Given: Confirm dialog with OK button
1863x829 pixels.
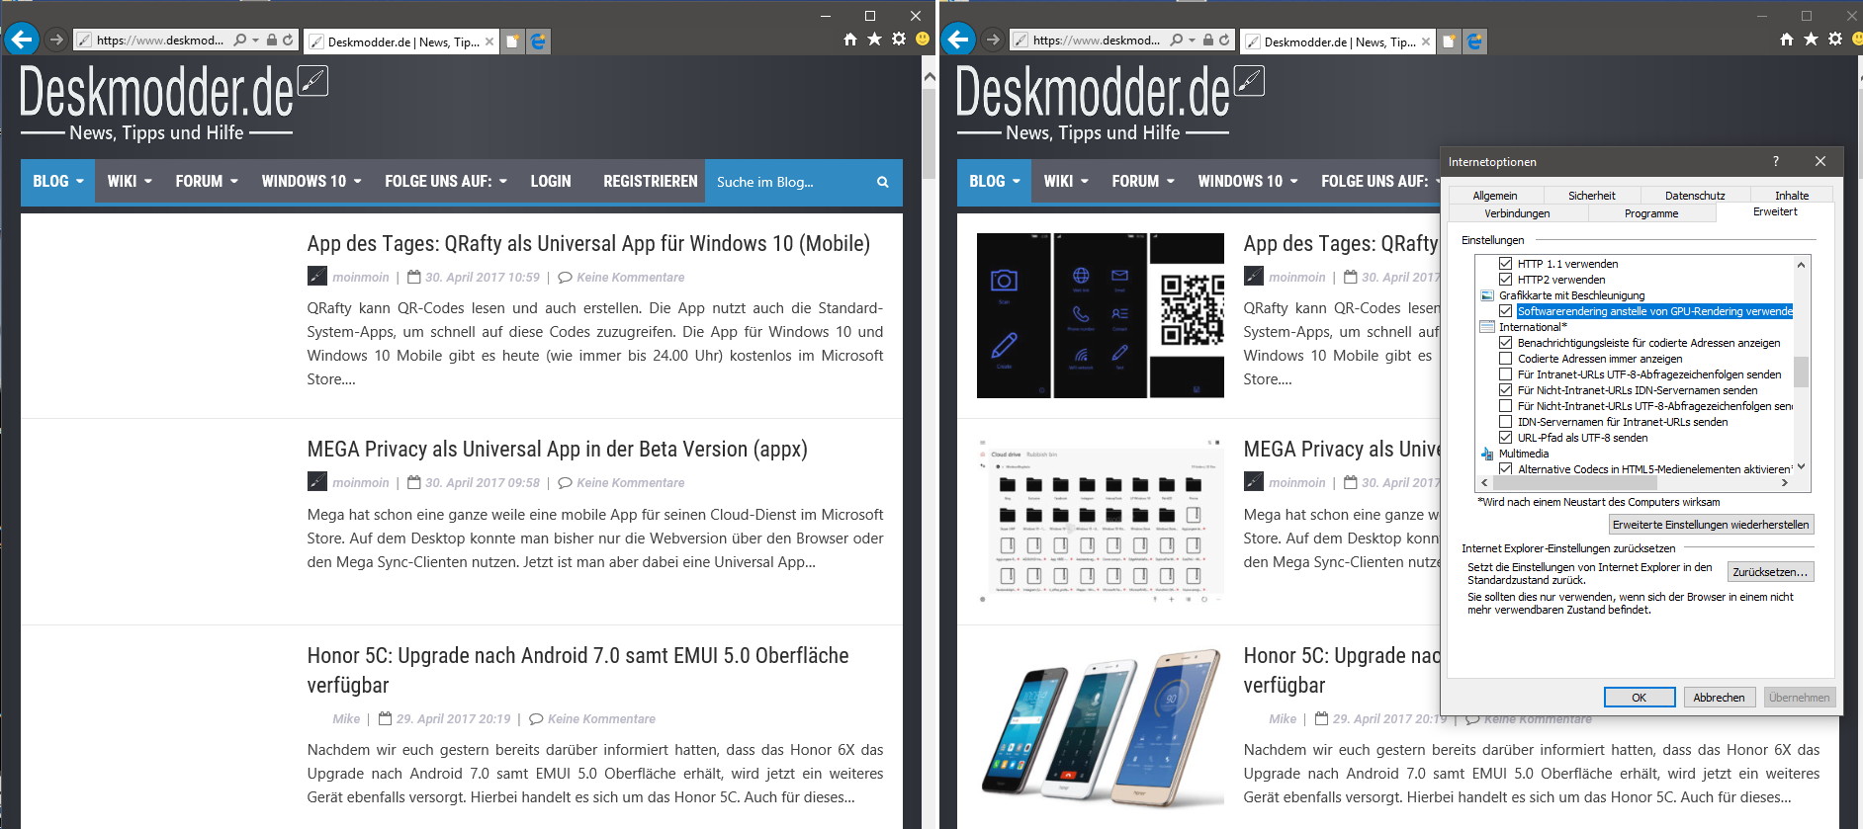Looking at the screenshot, I should click(1640, 698).
